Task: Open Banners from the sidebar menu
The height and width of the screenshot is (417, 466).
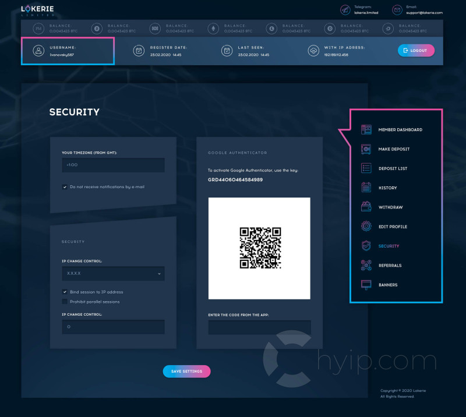Action: pyautogui.click(x=388, y=285)
